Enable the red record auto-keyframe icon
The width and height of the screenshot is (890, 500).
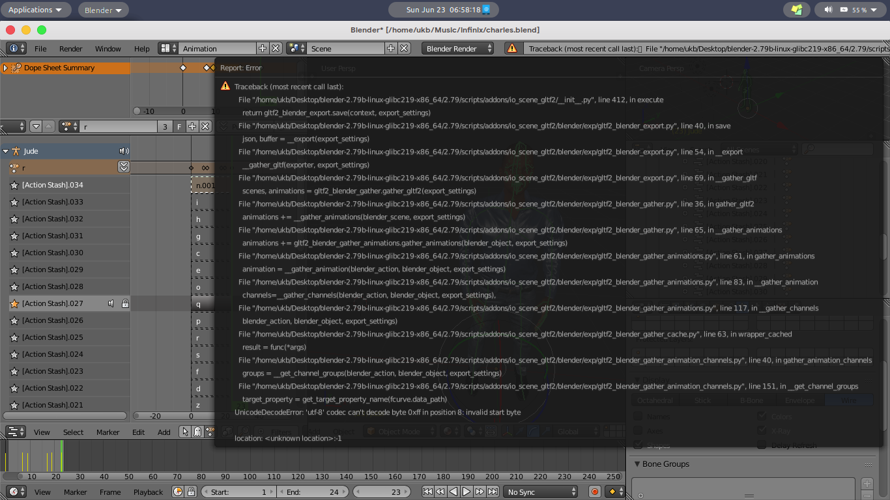pos(594,492)
